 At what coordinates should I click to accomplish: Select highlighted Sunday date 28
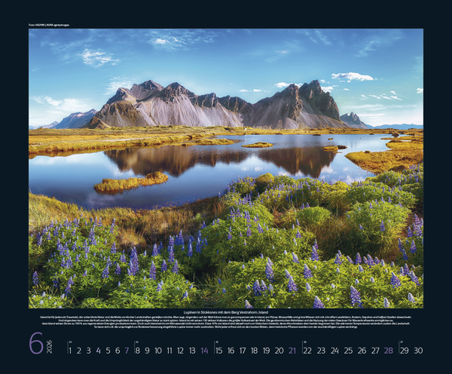(388, 350)
